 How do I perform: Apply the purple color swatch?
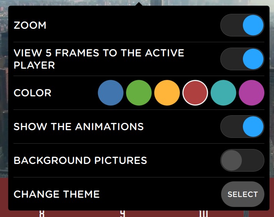click(252, 93)
